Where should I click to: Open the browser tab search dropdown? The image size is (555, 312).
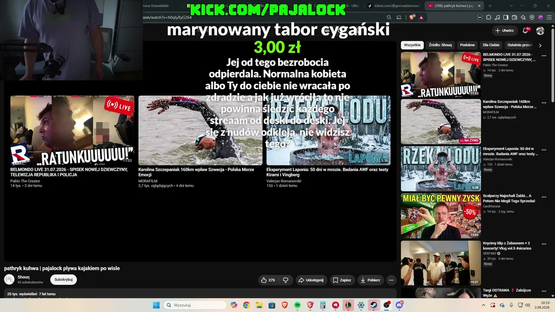(x=511, y=6)
